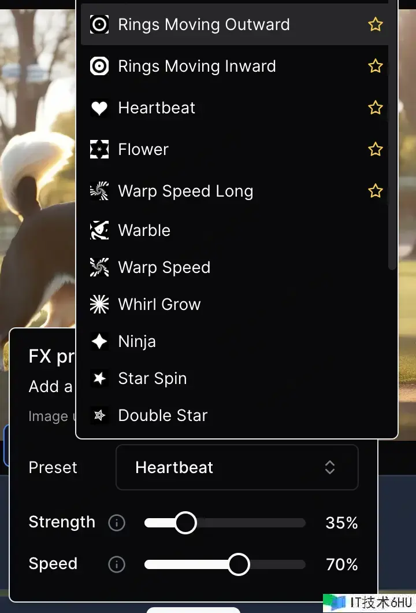Click the Strength slider handle
Screen dimensions: 416x613
coord(185,523)
